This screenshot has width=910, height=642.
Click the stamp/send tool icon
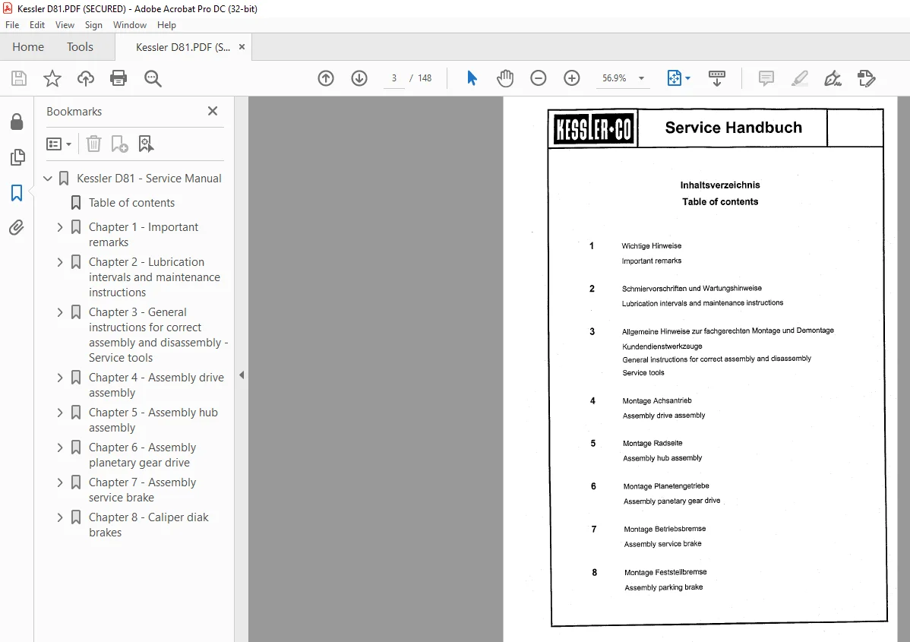pyautogui.click(x=867, y=78)
